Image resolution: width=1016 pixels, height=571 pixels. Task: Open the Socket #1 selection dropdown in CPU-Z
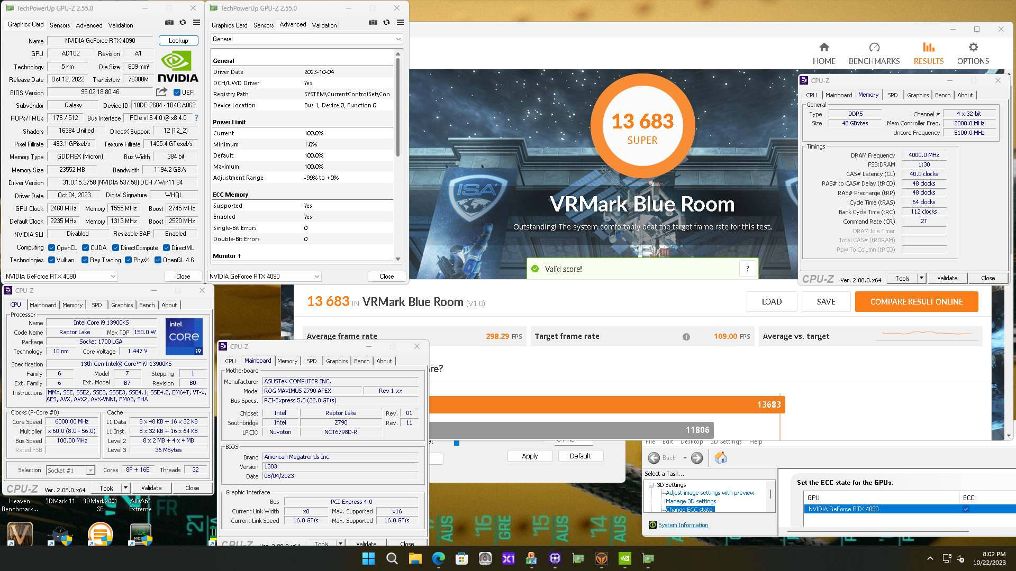point(70,471)
